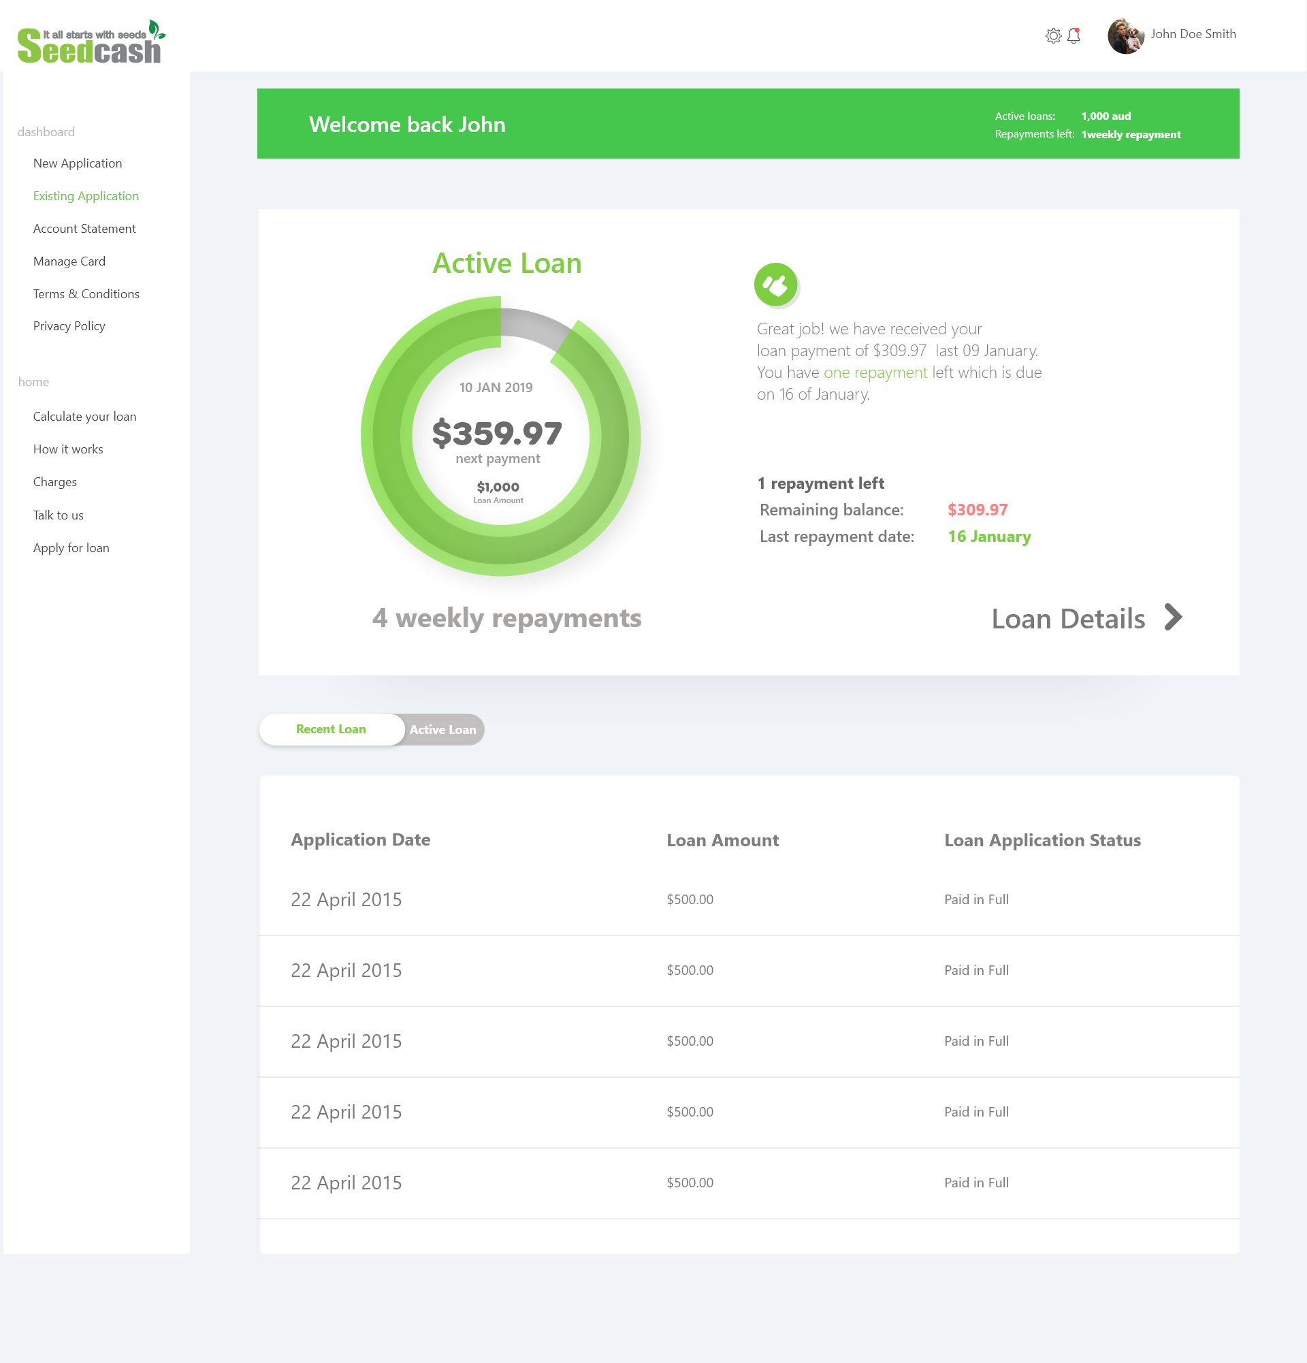Click the 1 repayment left heading
1307x1363 pixels.
pyautogui.click(x=821, y=483)
